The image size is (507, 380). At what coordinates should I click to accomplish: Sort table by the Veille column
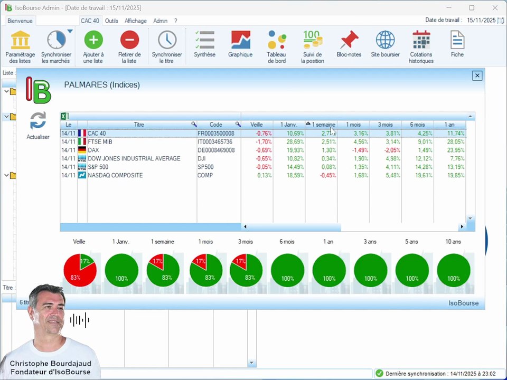coord(257,125)
